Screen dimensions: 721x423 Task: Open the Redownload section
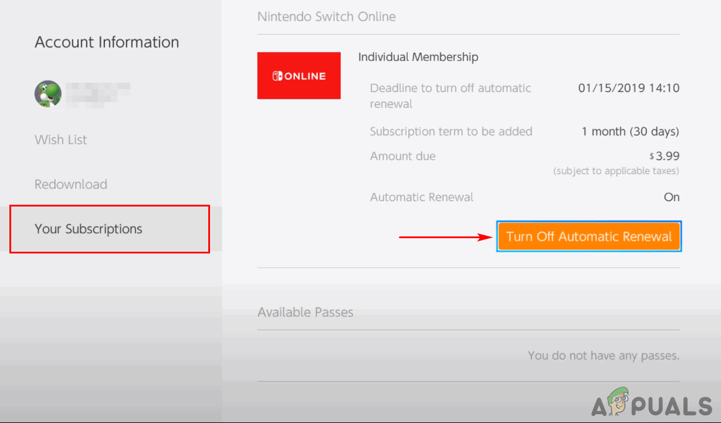tap(71, 184)
